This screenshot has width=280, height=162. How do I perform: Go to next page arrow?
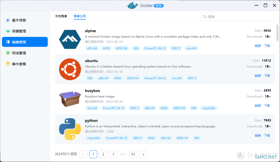coord(143,154)
